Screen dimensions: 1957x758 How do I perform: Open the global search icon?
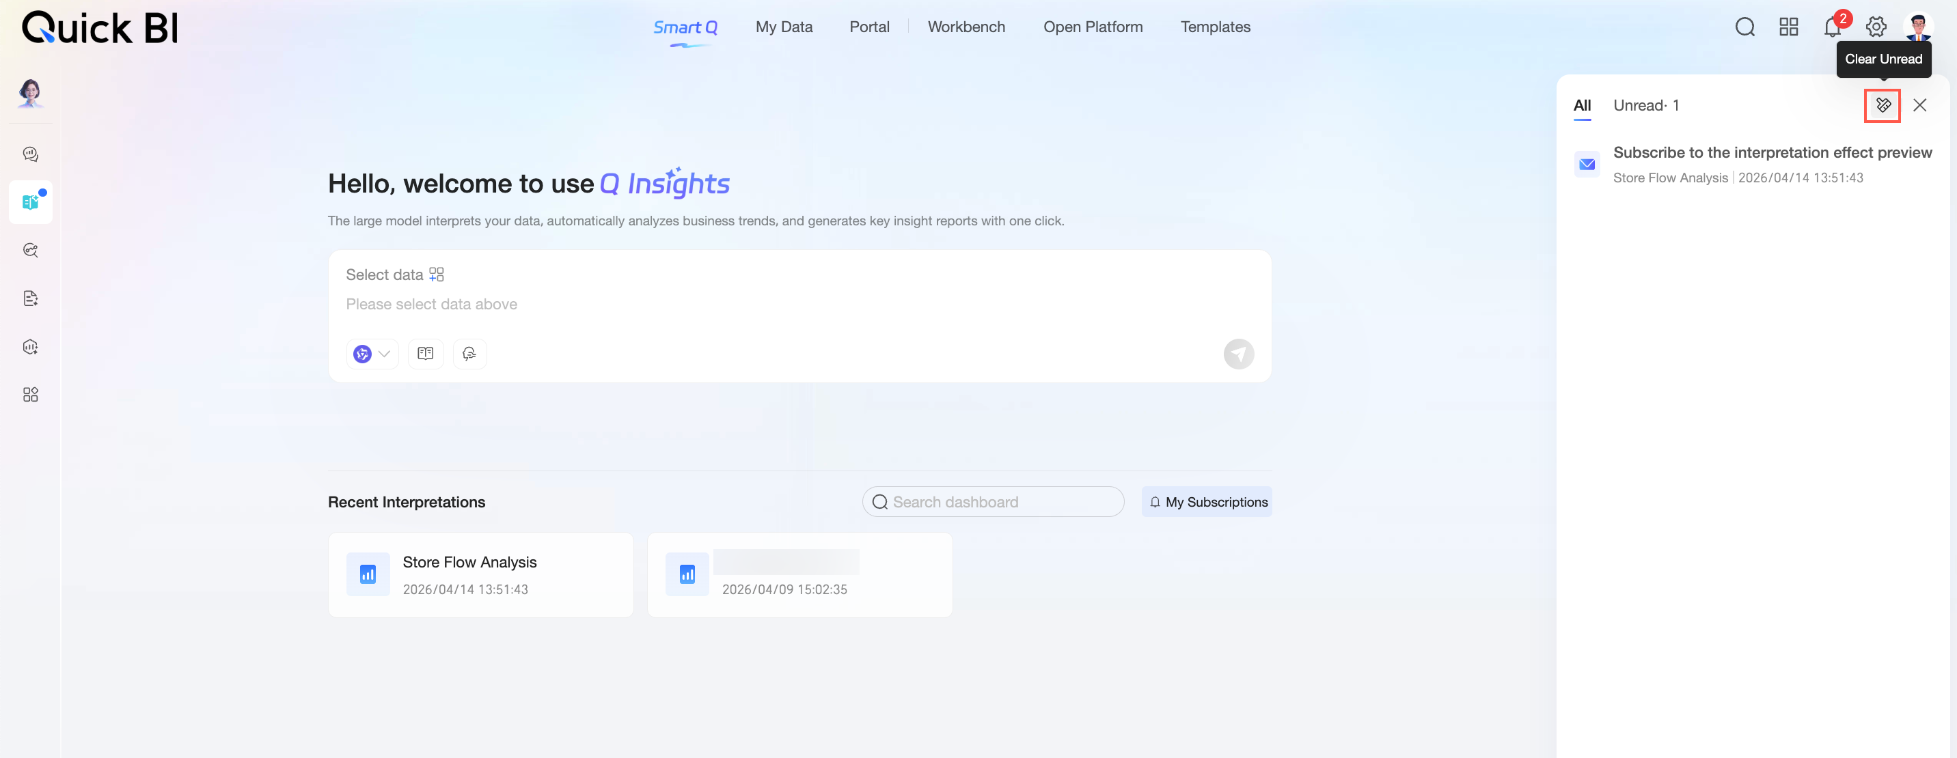[x=1745, y=27]
